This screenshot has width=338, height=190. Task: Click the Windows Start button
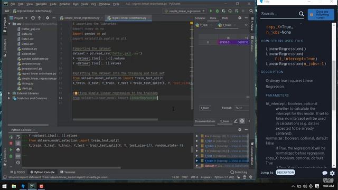click(4, 186)
